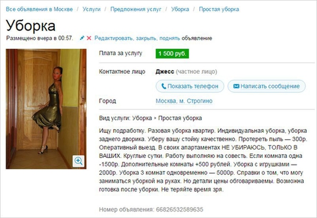Open Уборка breadcrumb link
317x218 pixels.
coord(180,9)
